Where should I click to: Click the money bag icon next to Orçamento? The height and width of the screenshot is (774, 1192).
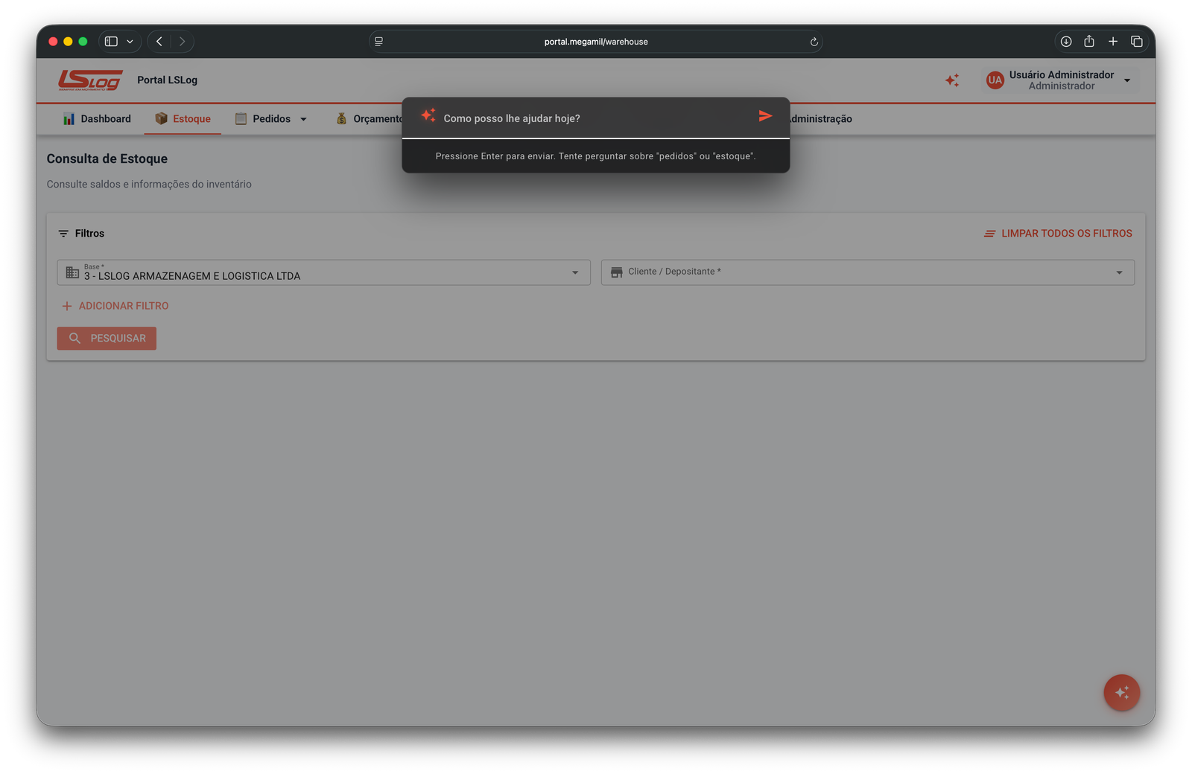341,118
